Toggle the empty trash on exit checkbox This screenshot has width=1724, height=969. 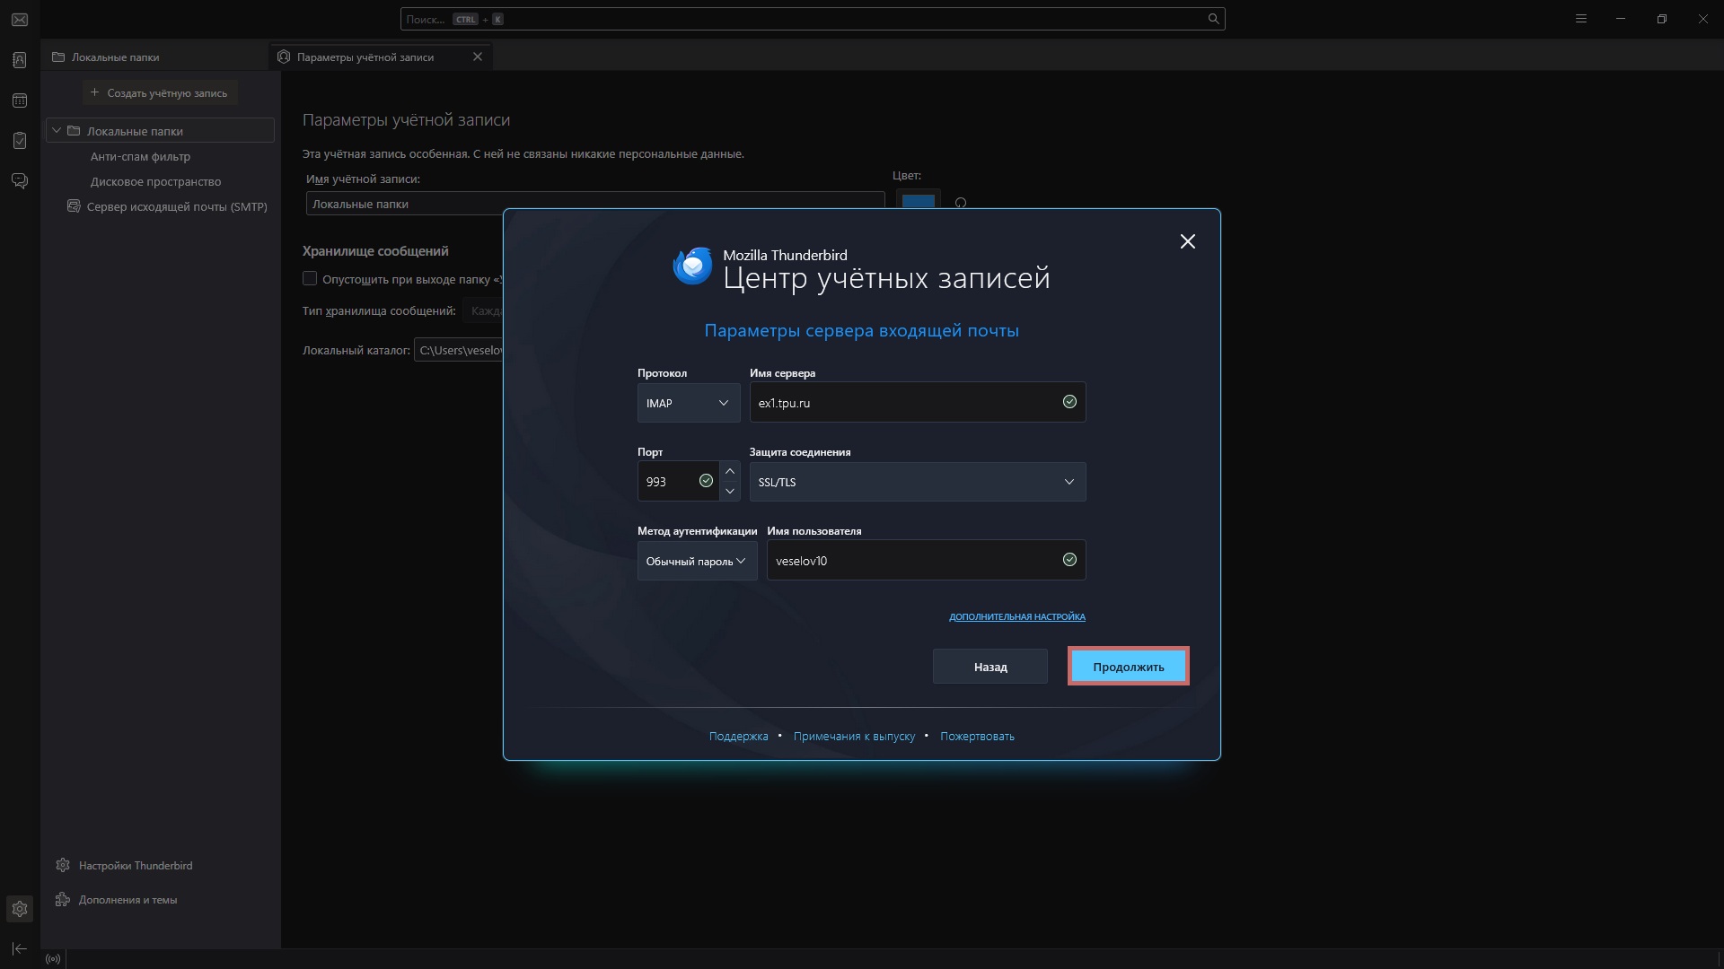point(310,279)
